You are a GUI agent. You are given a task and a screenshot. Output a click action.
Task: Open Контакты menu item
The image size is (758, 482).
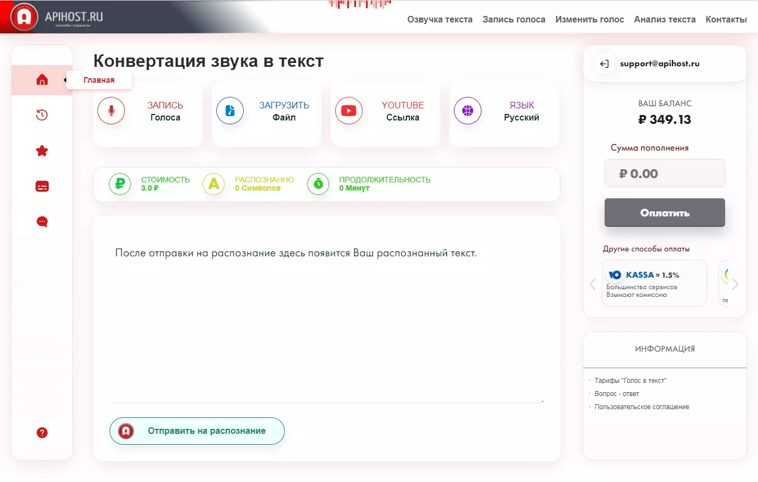[x=726, y=20]
